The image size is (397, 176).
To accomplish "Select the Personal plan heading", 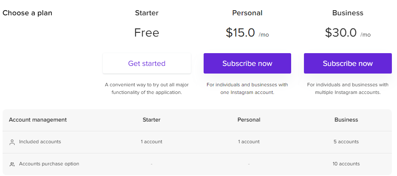I will (x=247, y=13).
